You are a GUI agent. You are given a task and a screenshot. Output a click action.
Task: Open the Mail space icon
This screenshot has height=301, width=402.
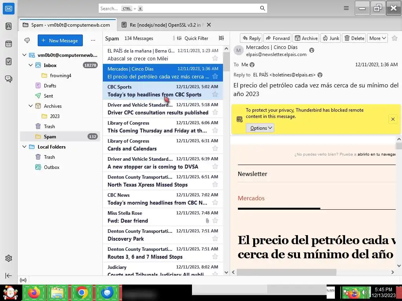pos(9,9)
